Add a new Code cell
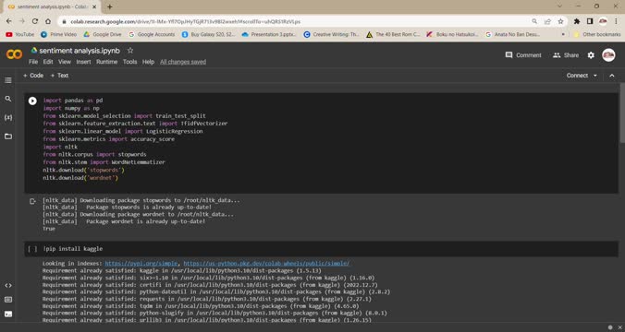 (33, 76)
